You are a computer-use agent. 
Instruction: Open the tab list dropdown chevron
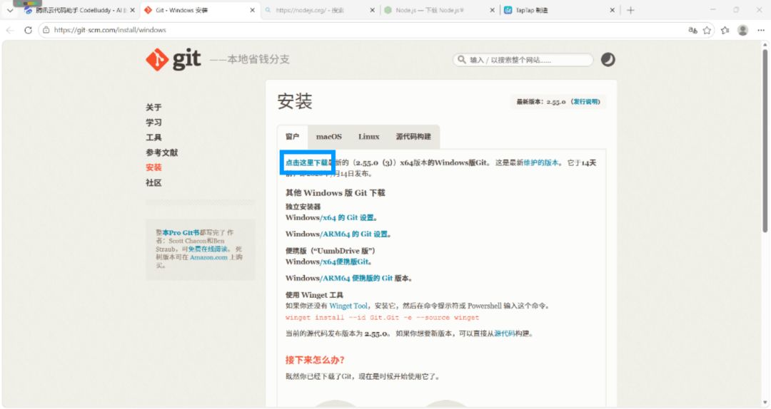click(10, 10)
